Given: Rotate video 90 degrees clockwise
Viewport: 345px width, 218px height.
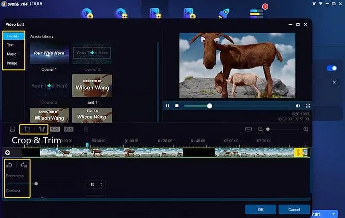Looking at the screenshot, I should point(23,165).
